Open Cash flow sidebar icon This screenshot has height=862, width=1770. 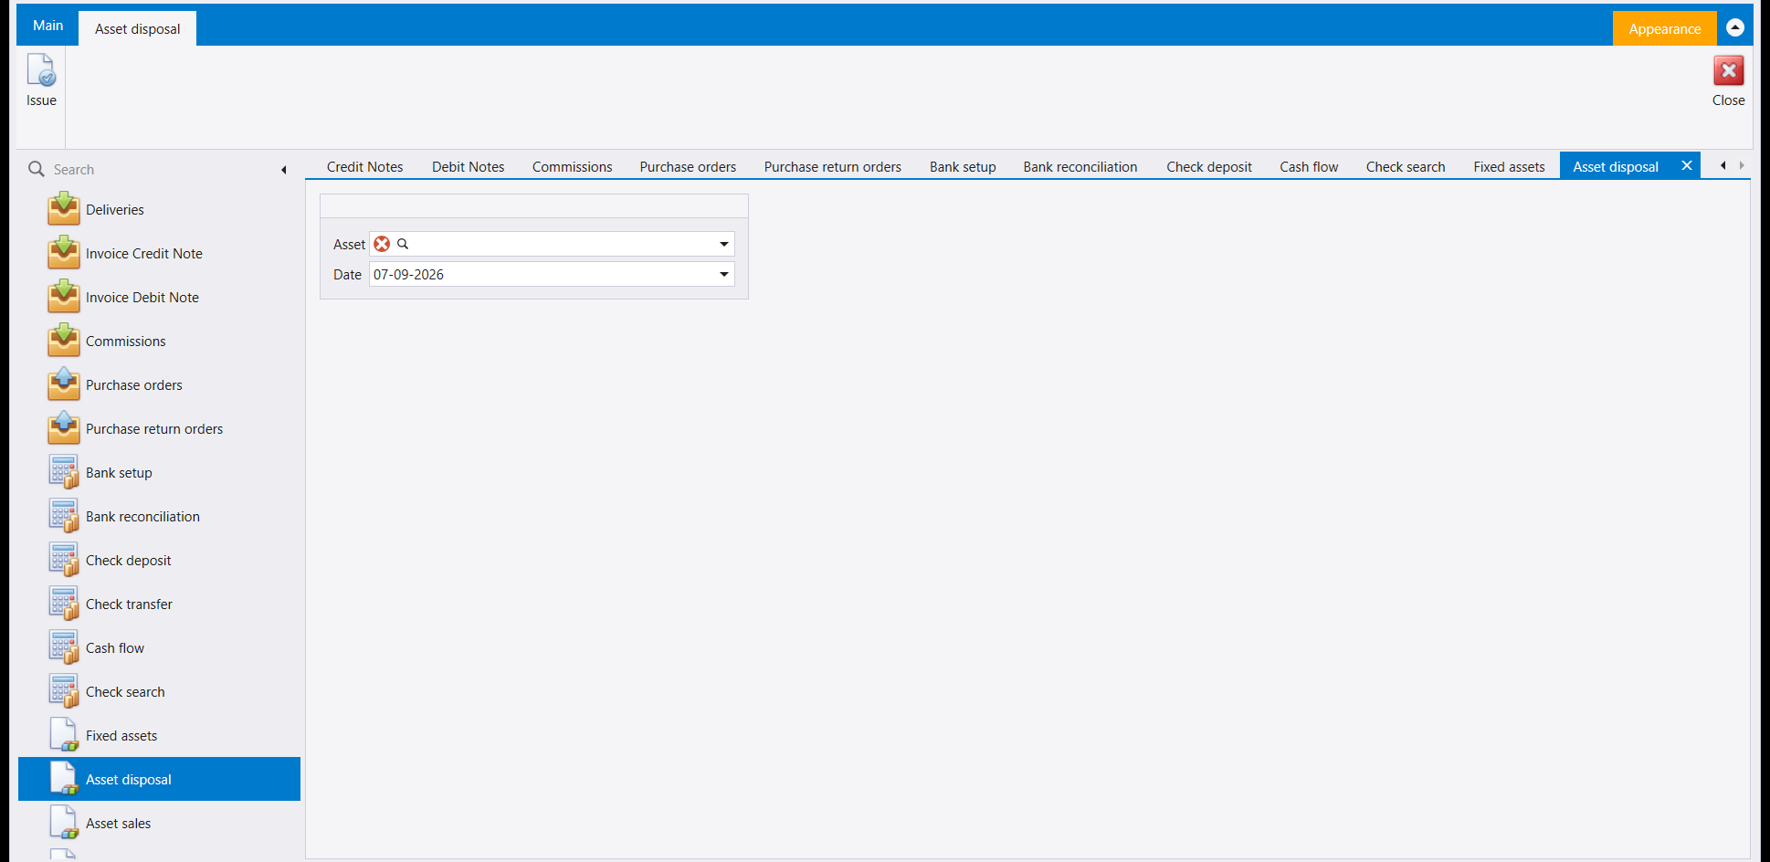[x=64, y=647]
